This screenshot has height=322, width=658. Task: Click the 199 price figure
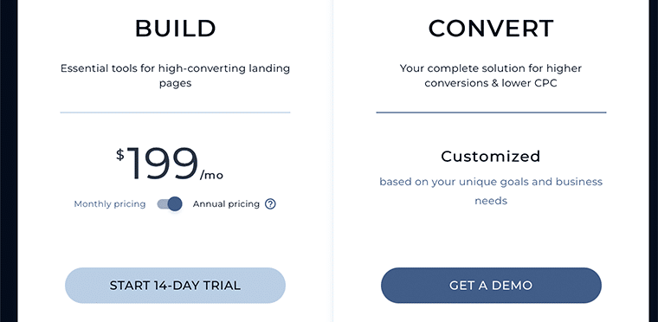[x=162, y=164]
